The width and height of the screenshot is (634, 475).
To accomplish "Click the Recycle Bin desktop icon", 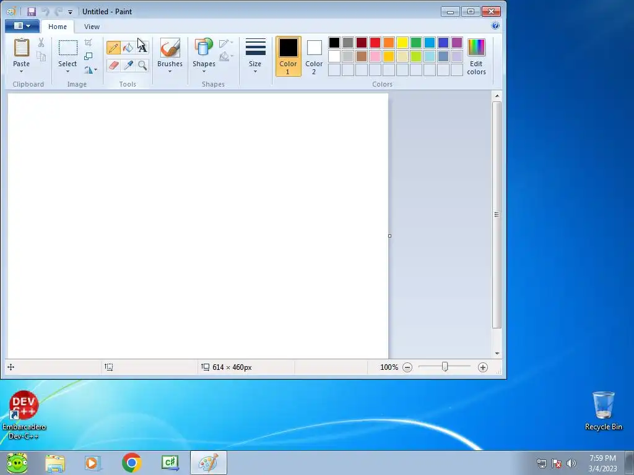I will pos(603,411).
